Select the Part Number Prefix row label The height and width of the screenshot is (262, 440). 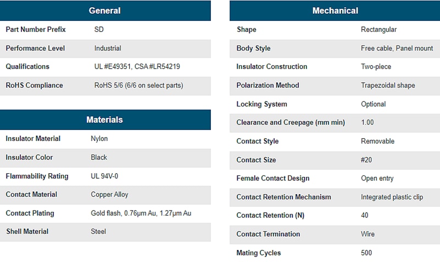[36, 30]
